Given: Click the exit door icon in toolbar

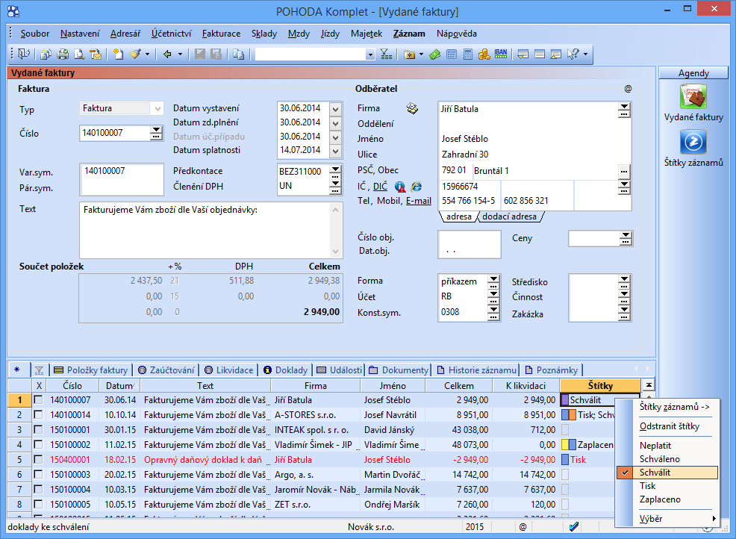Looking at the screenshot, I should [x=23, y=54].
